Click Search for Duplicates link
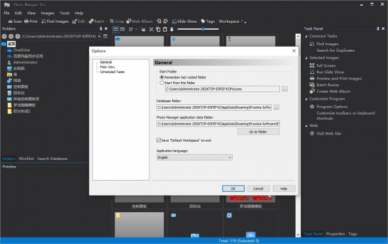Image resolution: width=388 pixels, height=244 pixels. (336, 50)
